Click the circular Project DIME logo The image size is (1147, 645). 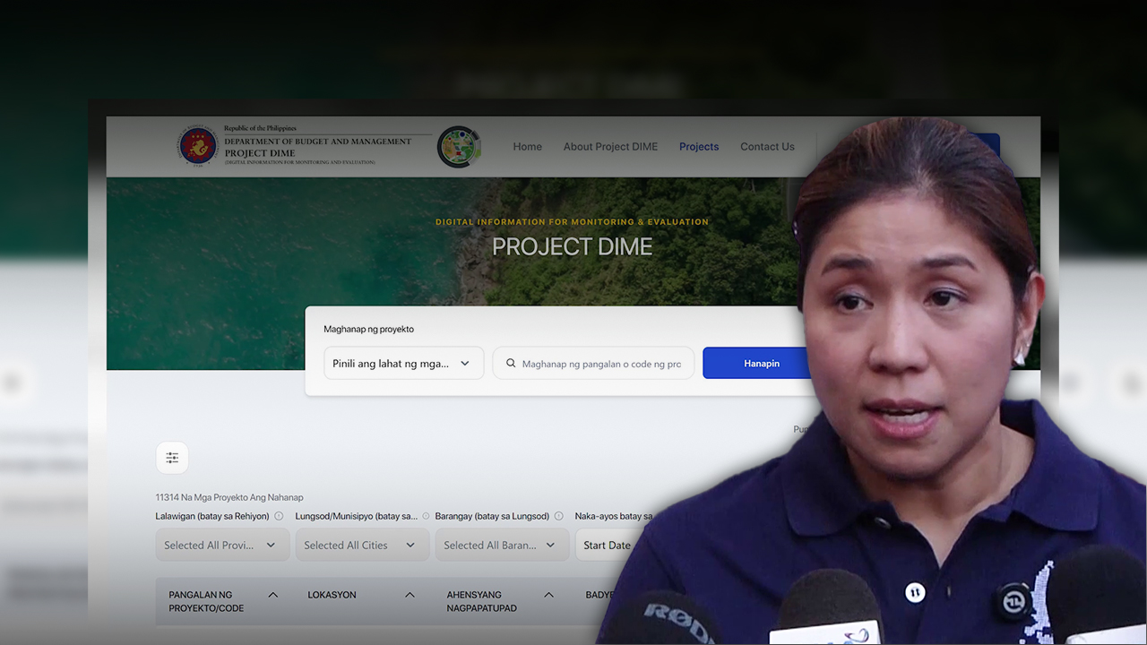459,147
